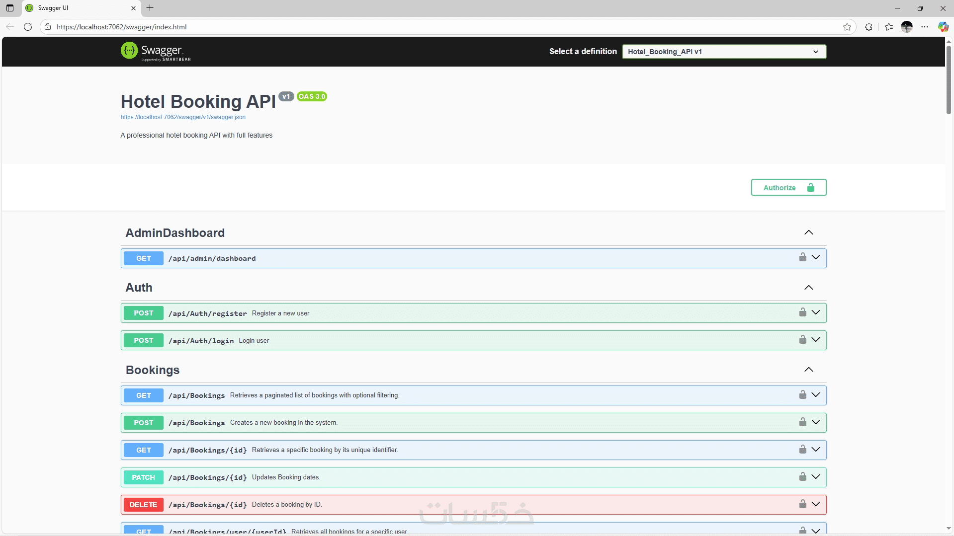Viewport: 954px width, 536px height.
Task: Click the scrollbar down arrow
Action: point(949,529)
